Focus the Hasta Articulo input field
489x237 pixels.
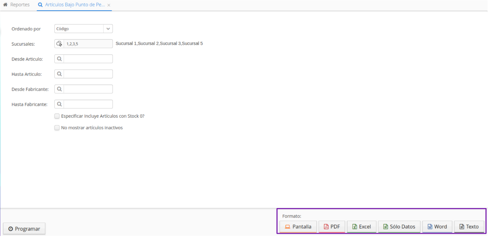pyautogui.click(x=88, y=74)
